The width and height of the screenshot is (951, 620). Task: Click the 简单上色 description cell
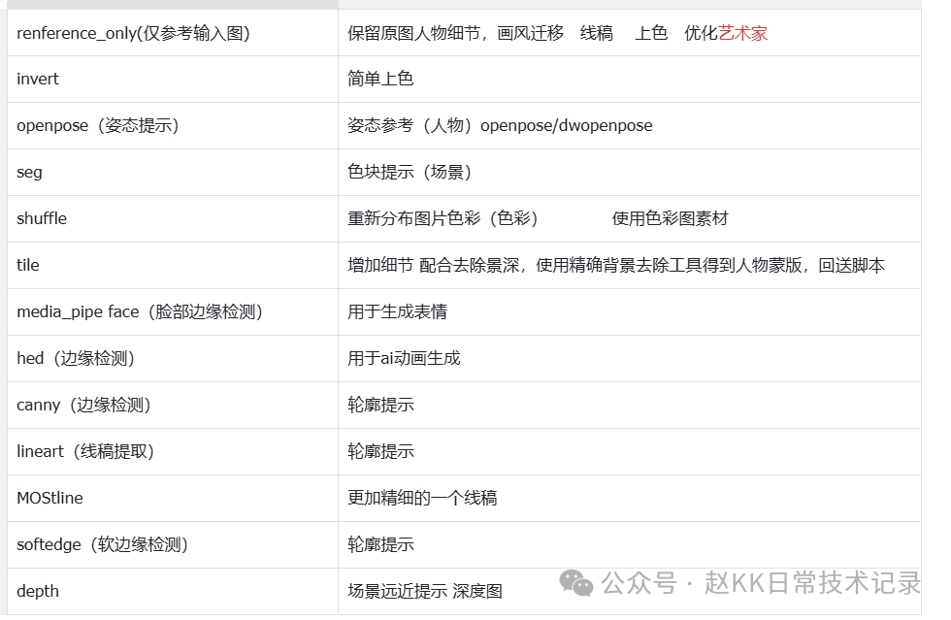(630, 79)
